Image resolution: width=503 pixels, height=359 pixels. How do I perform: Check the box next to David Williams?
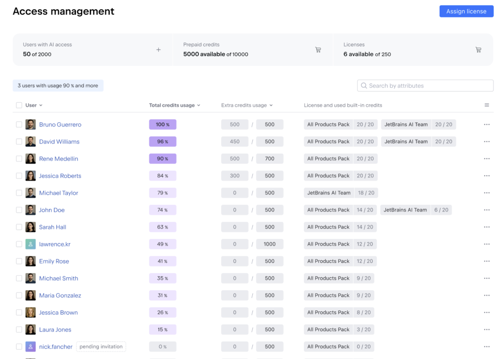(19, 142)
